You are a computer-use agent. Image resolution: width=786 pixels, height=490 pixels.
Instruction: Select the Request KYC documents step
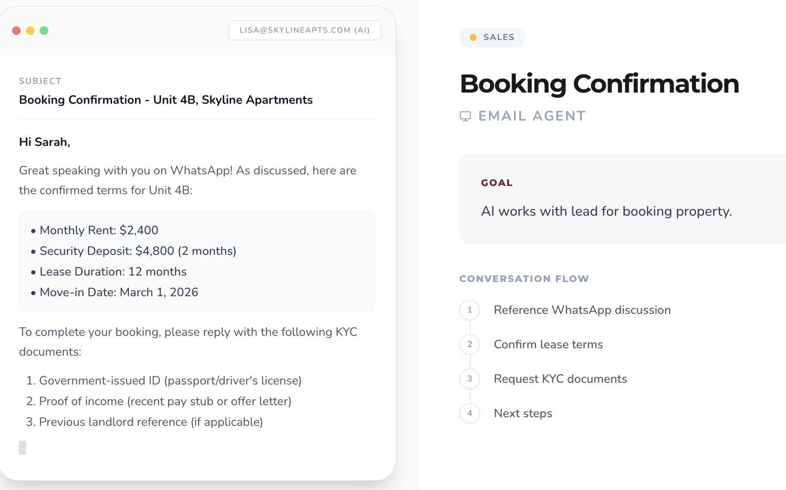(x=560, y=379)
